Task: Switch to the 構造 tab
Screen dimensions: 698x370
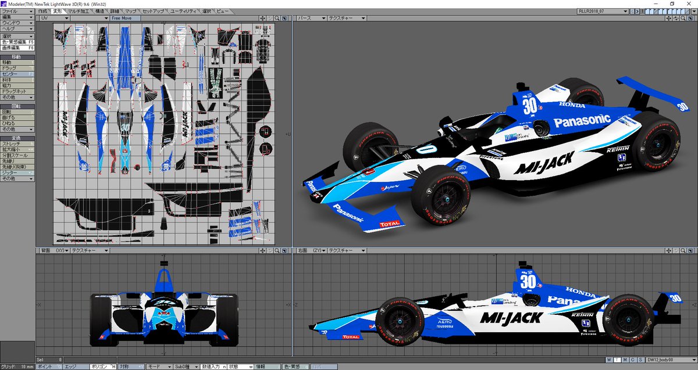Action: 100,11
